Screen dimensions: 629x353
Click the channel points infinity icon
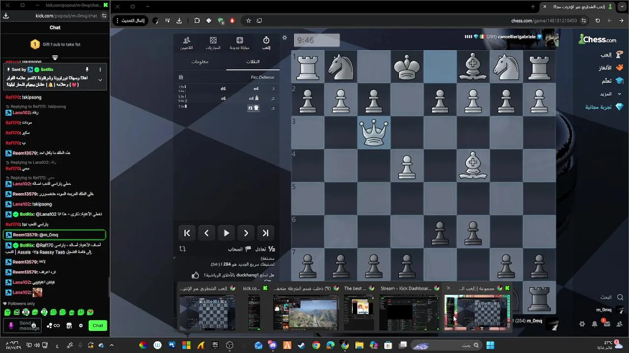coord(54,326)
